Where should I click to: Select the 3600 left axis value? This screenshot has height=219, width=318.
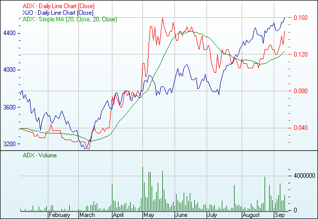point(9,107)
